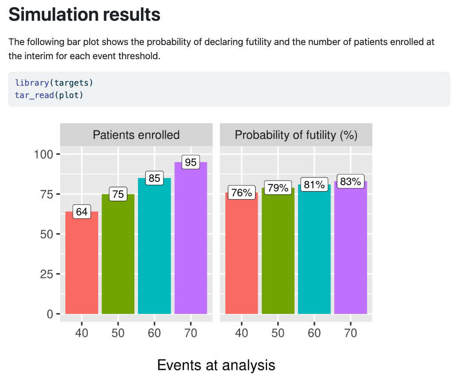Click the 'Events at analysis' axis title
Image resolution: width=455 pixels, height=386 pixels.
[x=216, y=365]
